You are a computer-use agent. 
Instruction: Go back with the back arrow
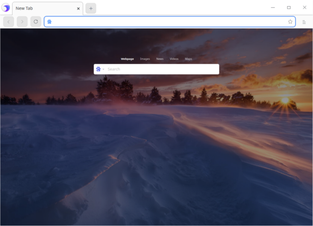click(x=8, y=21)
